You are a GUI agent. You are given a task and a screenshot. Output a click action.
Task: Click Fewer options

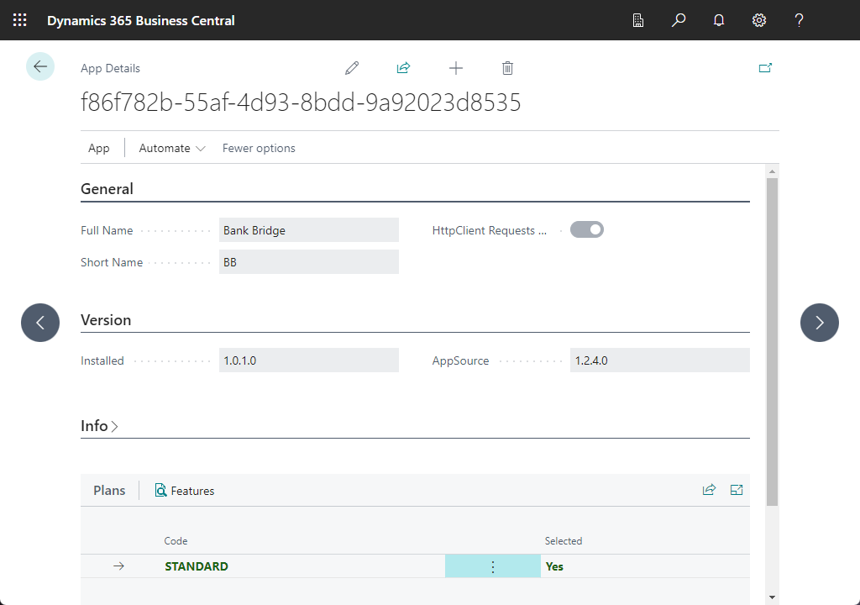[259, 148]
